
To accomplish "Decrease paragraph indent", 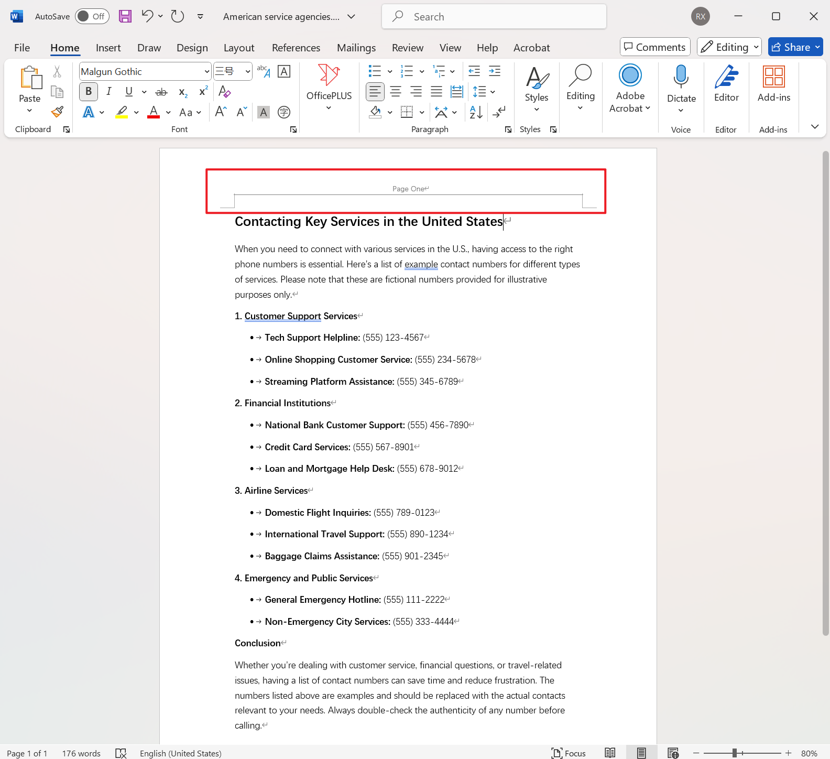I will click(474, 71).
